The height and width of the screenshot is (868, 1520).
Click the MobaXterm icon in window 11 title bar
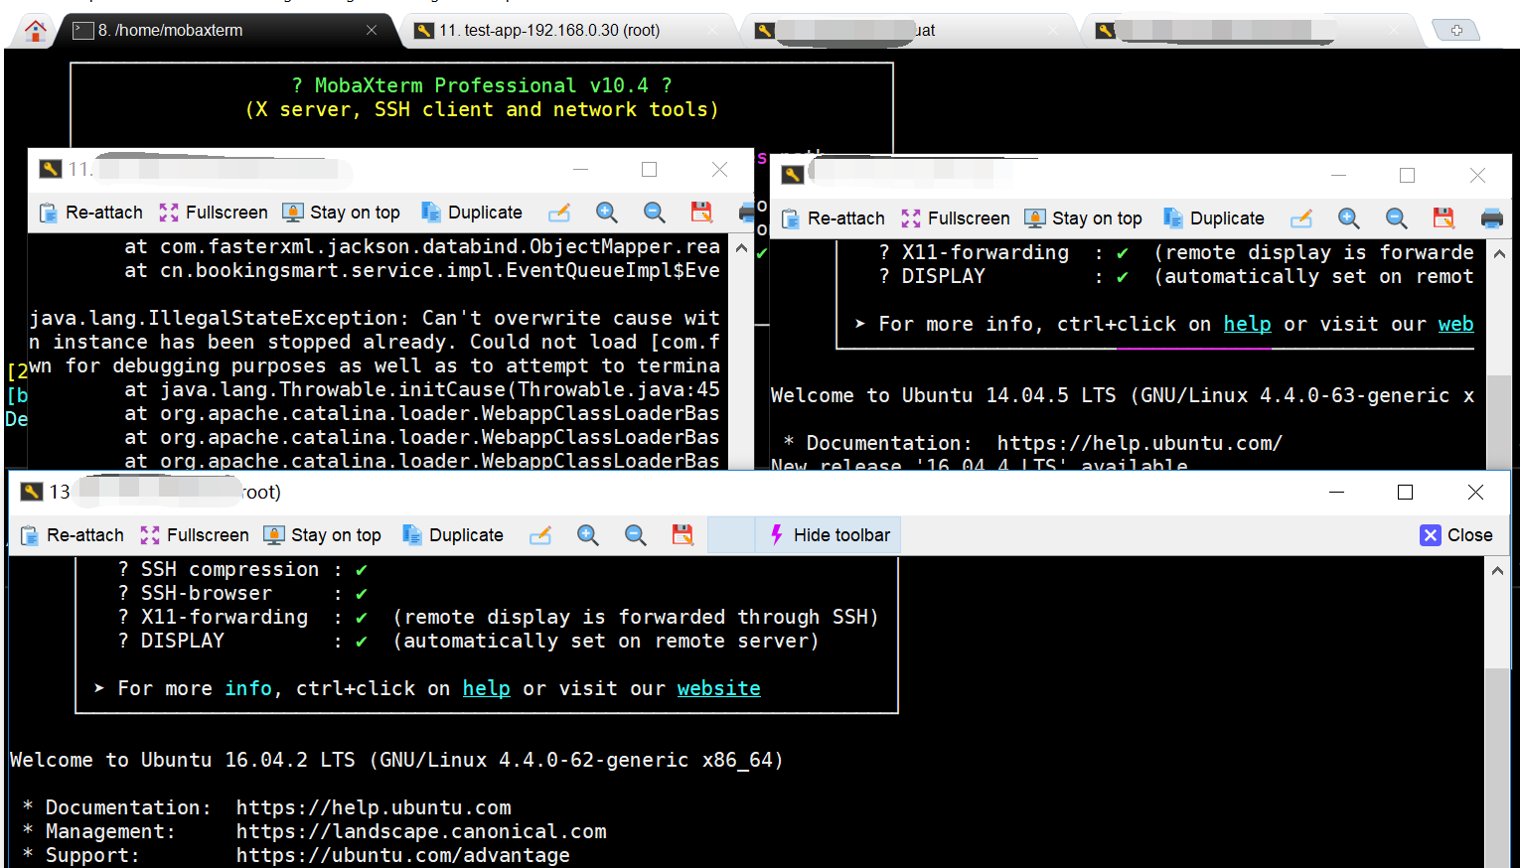(x=51, y=169)
